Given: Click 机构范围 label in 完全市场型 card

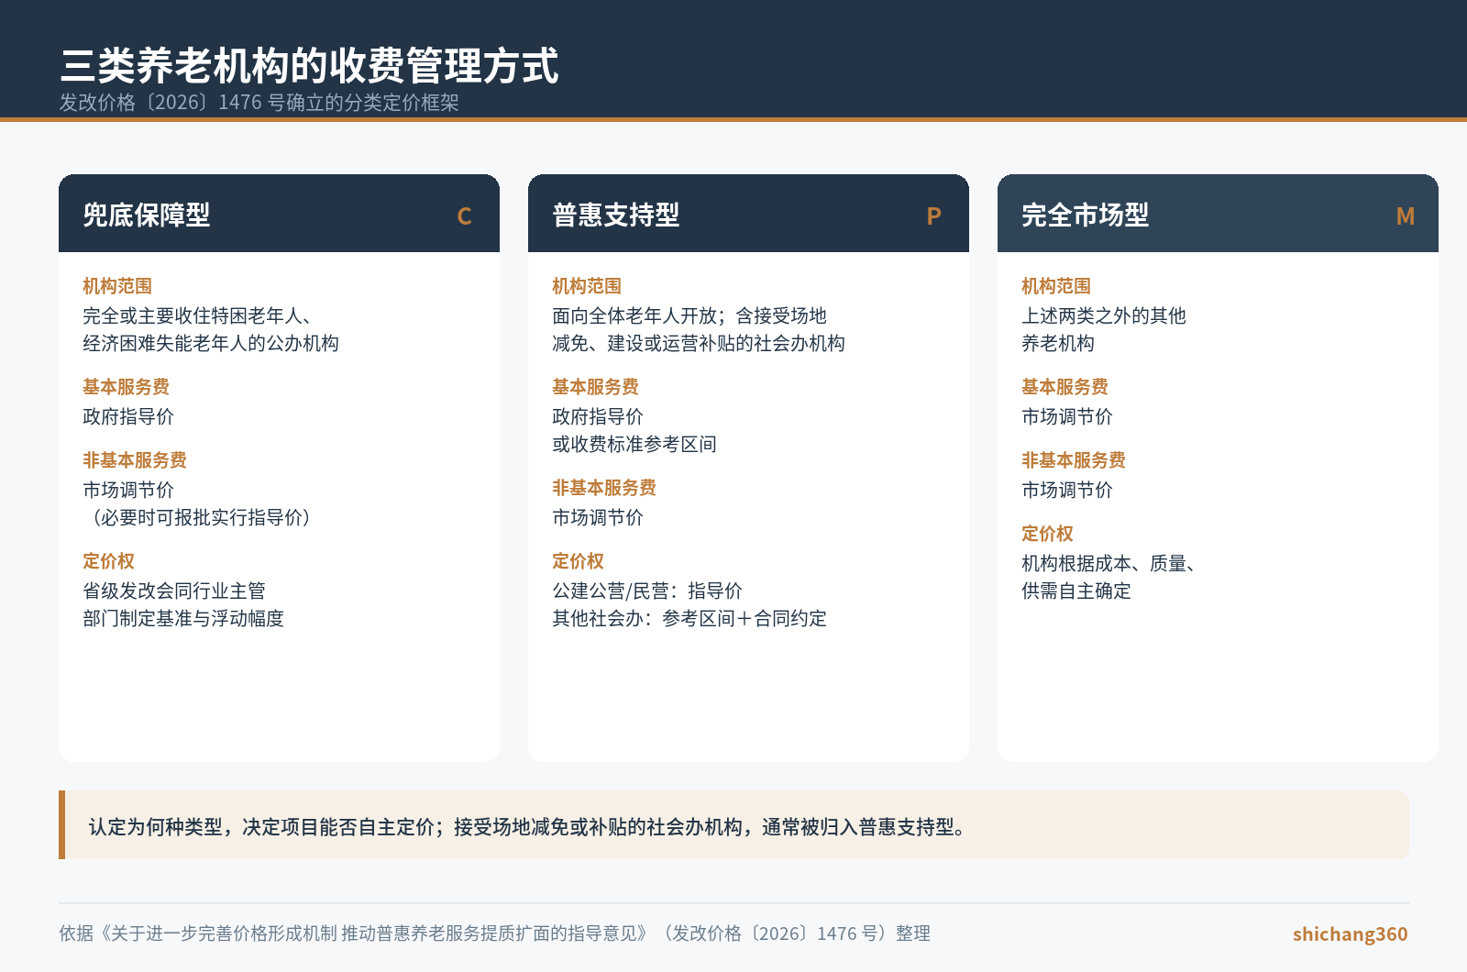Looking at the screenshot, I should click(x=1056, y=286).
